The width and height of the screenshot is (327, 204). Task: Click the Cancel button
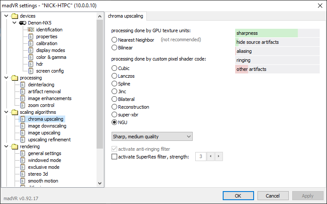(271, 195)
